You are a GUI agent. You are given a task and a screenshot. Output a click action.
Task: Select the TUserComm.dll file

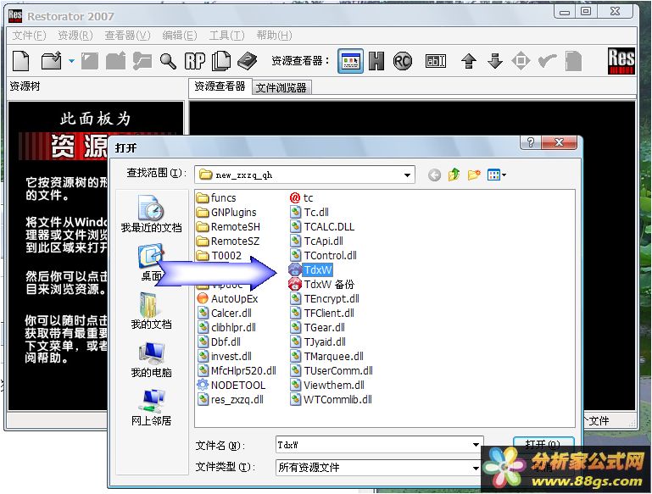pyautogui.click(x=332, y=370)
